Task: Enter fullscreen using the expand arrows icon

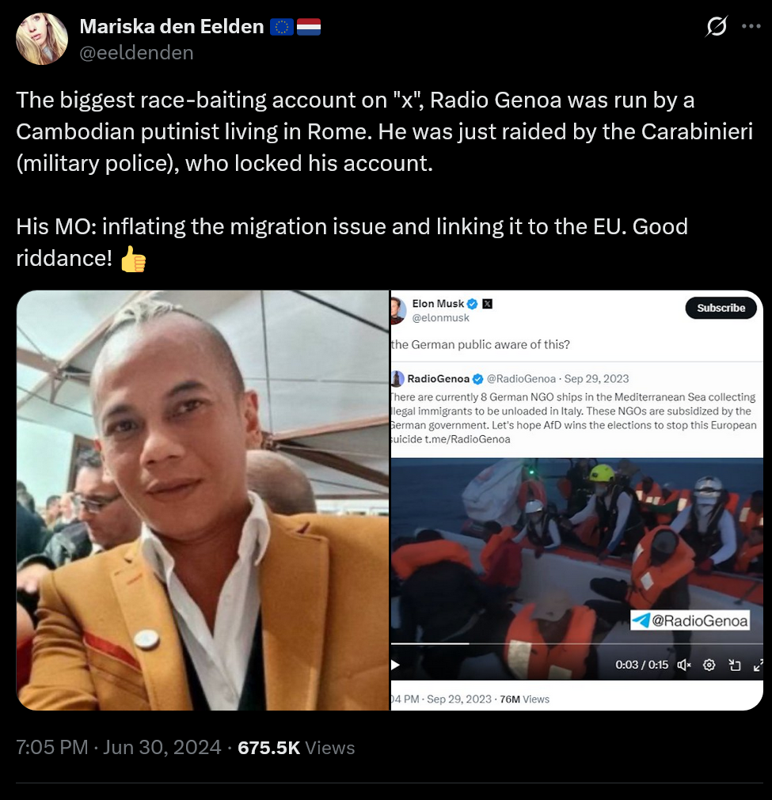Action: [759, 665]
